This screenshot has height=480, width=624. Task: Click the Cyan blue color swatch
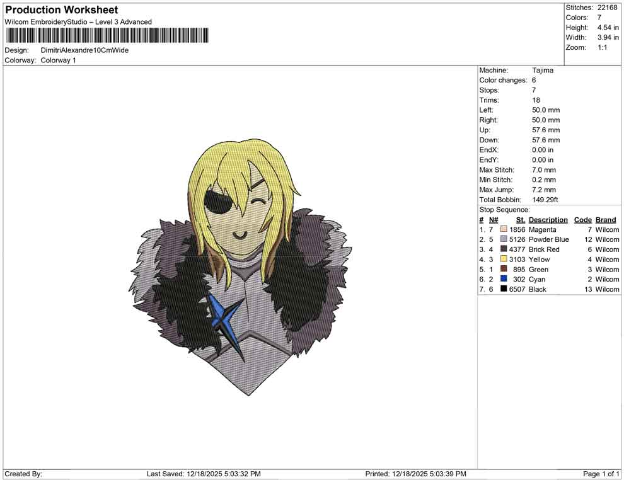click(x=504, y=279)
